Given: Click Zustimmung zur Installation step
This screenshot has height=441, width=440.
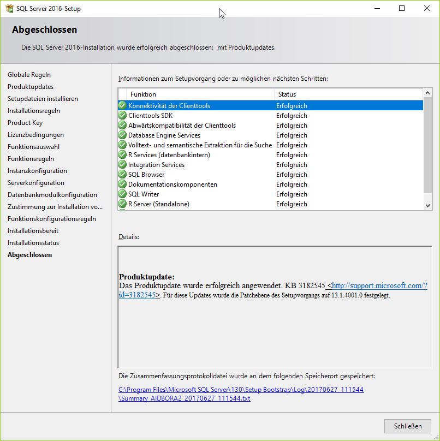Looking at the screenshot, I should point(55,207).
